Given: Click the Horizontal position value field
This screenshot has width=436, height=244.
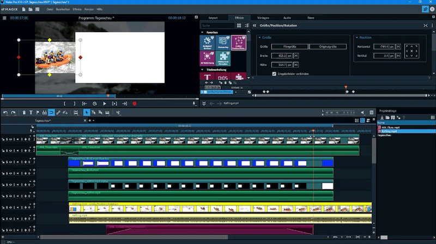Looking at the screenshot, I should coord(384,47).
